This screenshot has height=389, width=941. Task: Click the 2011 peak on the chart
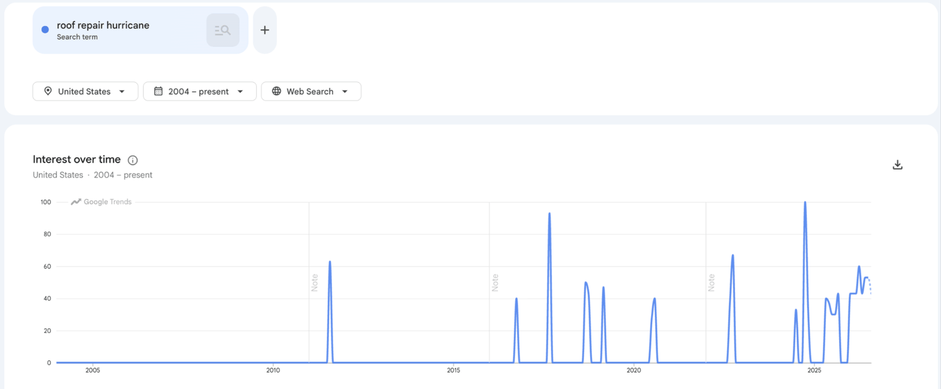pyautogui.click(x=330, y=262)
